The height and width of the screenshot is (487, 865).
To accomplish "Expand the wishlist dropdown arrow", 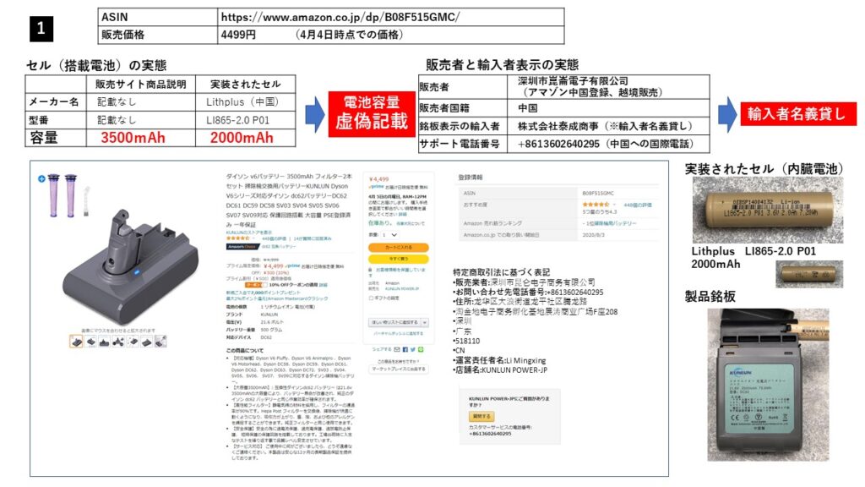I will point(424,323).
